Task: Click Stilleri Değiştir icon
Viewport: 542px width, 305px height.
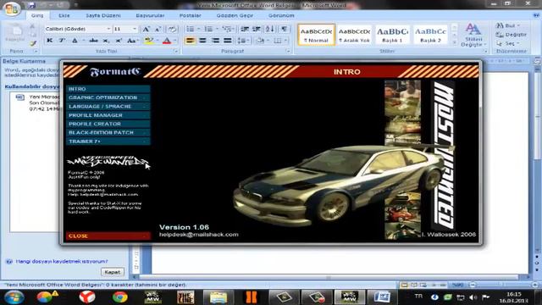Action: tap(473, 35)
